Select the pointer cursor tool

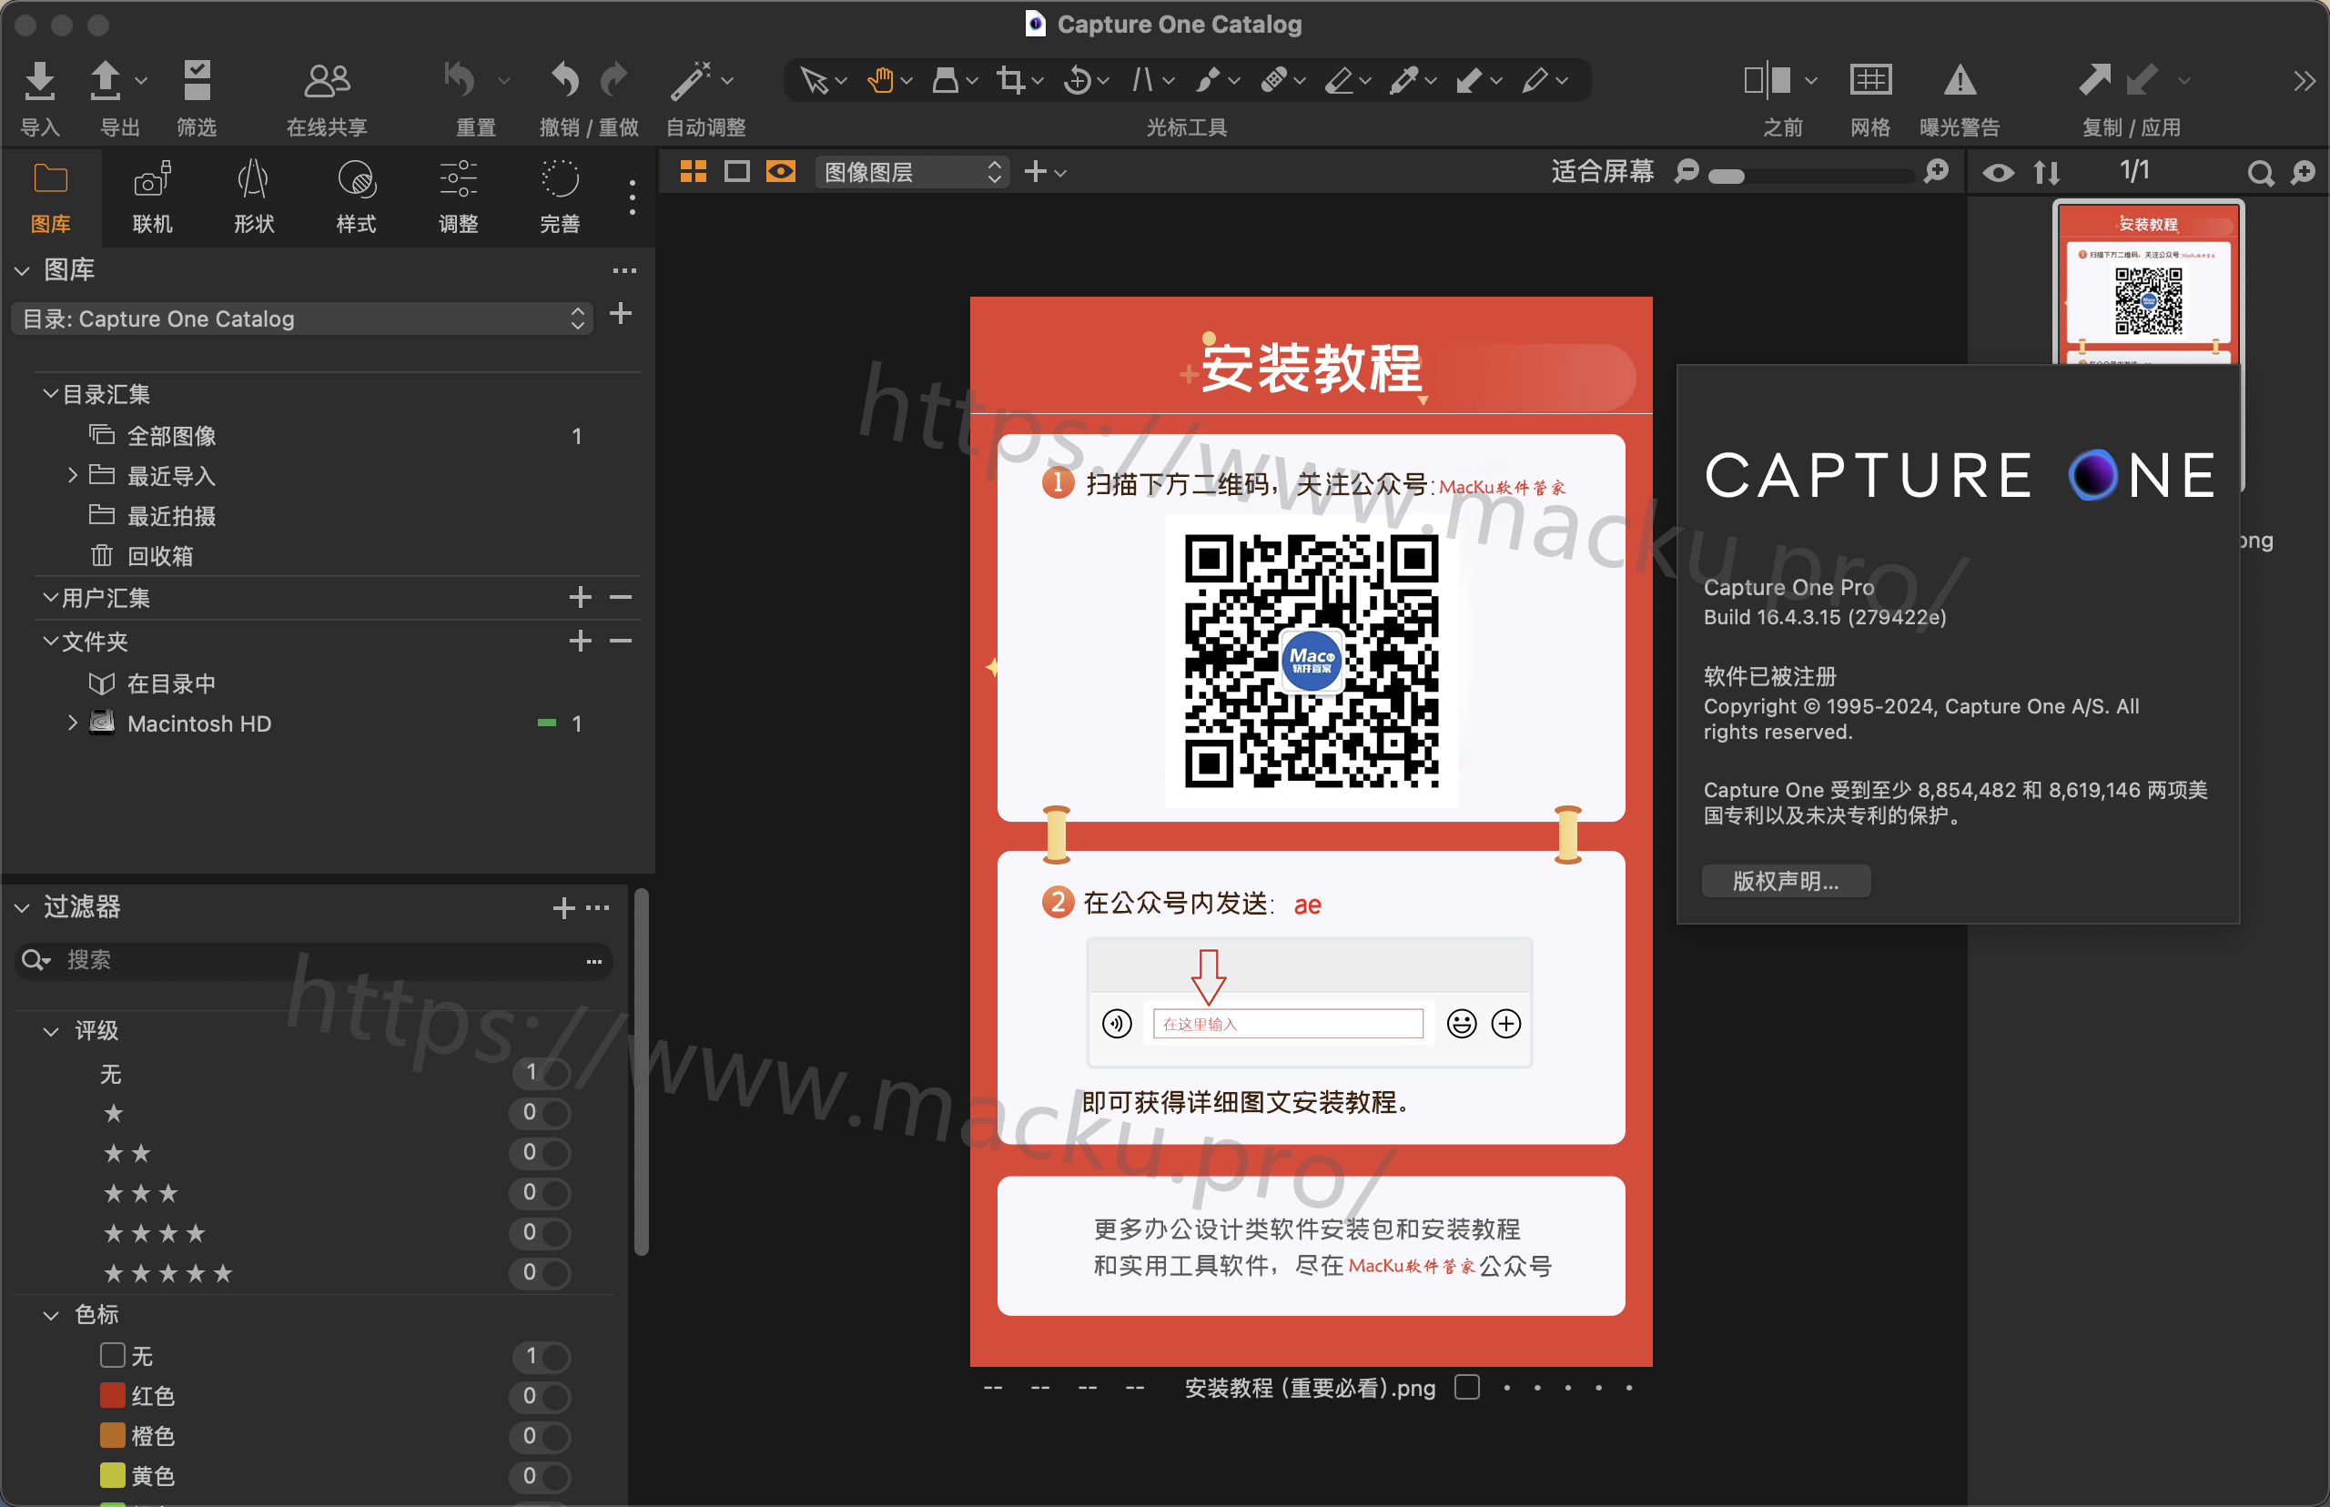815,80
